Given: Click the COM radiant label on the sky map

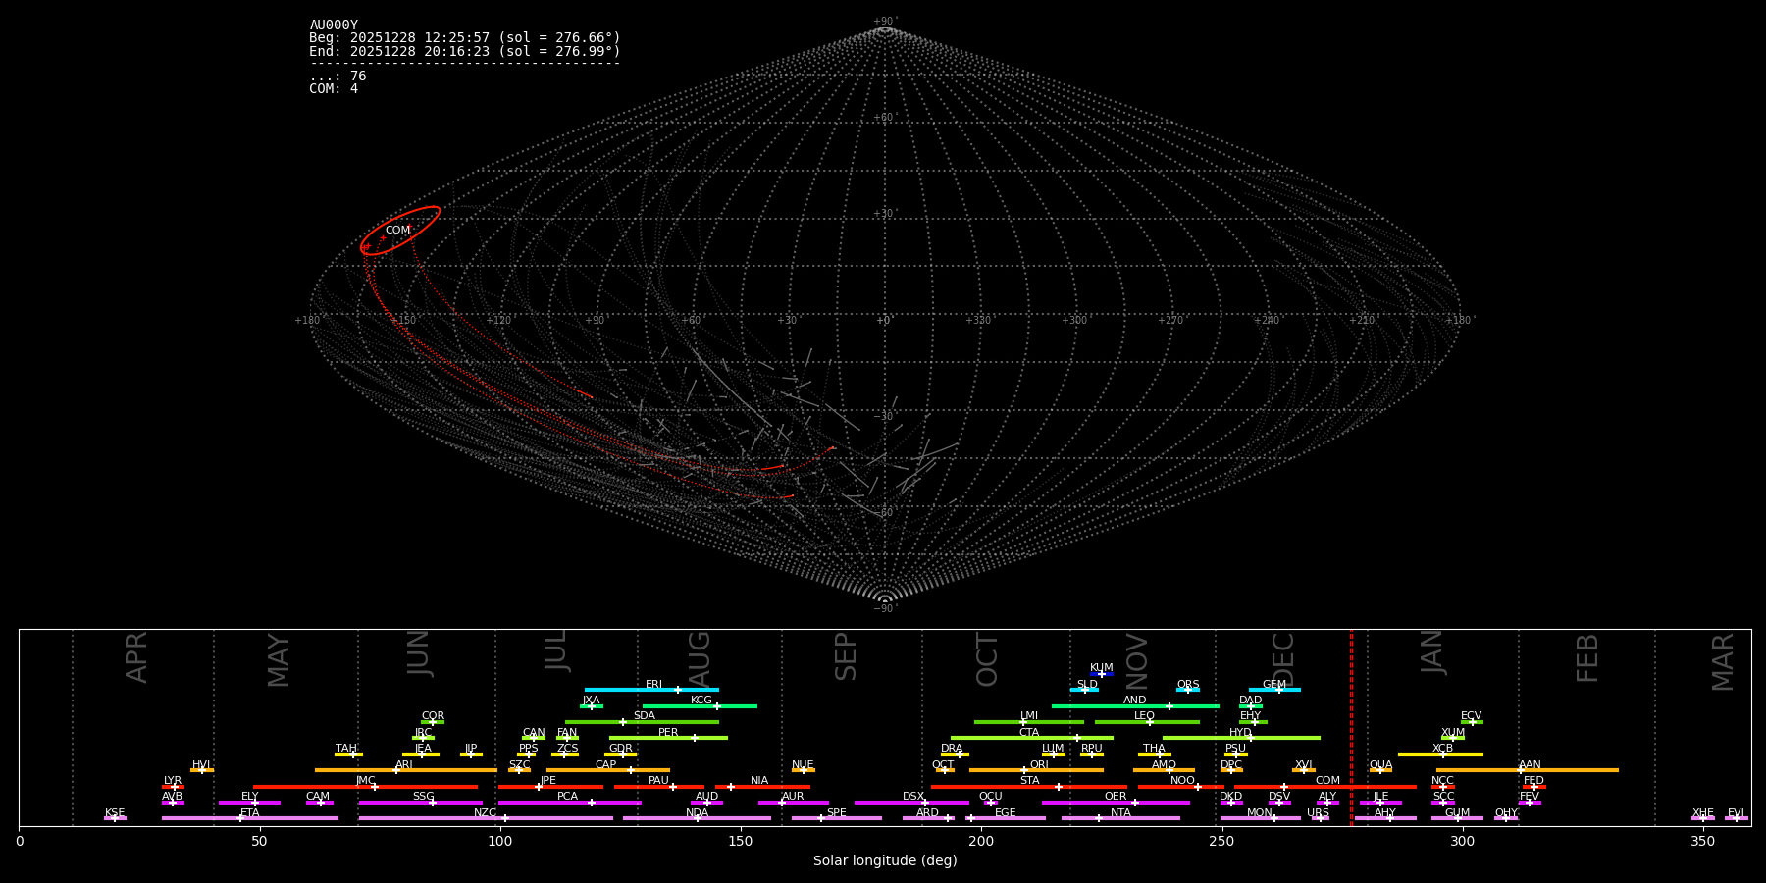Looking at the screenshot, I should click(x=397, y=231).
